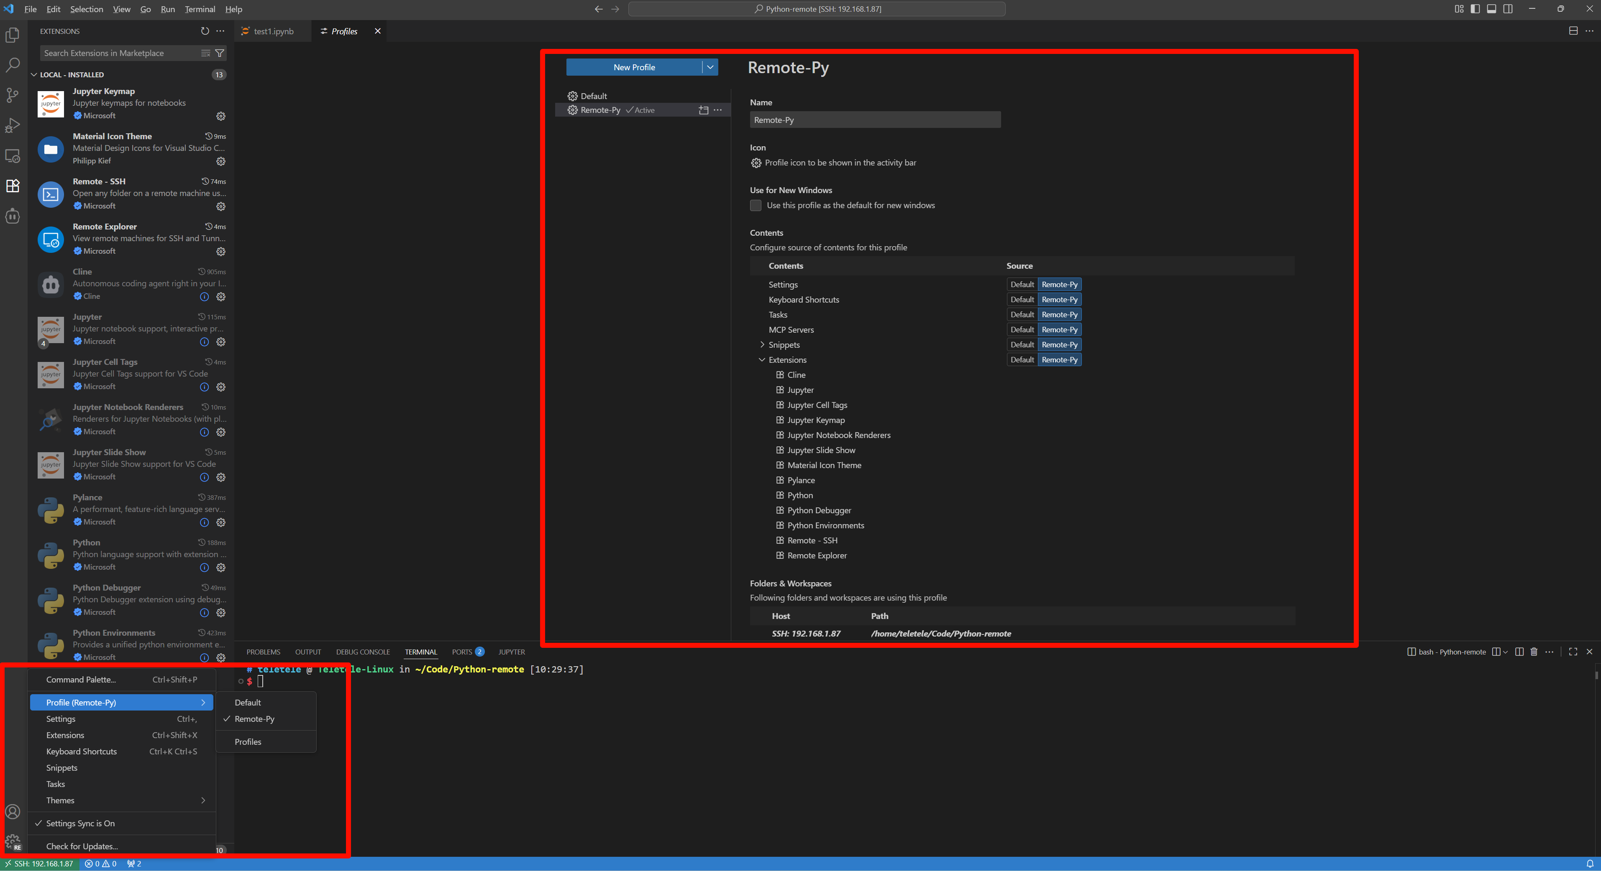Screen dimensions: 1601x871
Task: Clear extensions search results icon
Action: 206,53
